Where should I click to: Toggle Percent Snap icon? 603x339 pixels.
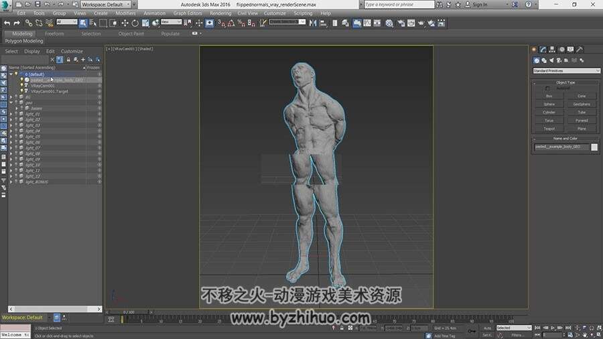click(241, 23)
